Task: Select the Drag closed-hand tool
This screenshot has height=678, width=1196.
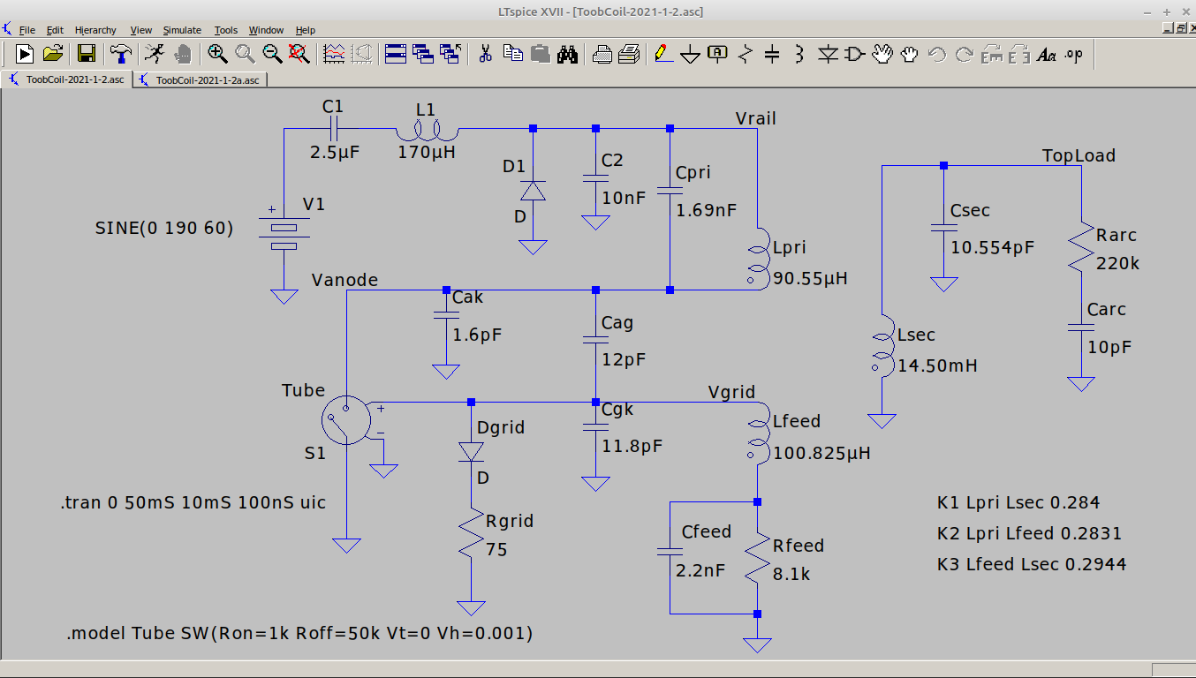Action: click(x=910, y=54)
